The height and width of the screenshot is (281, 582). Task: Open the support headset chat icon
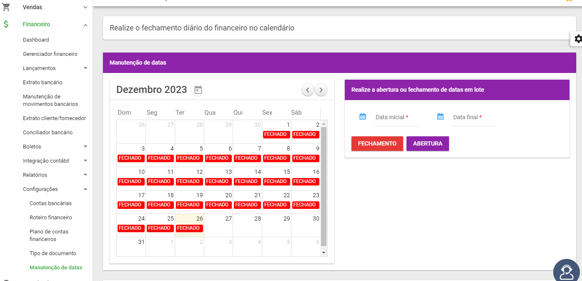click(x=567, y=272)
